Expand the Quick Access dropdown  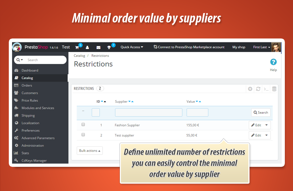[132, 47]
